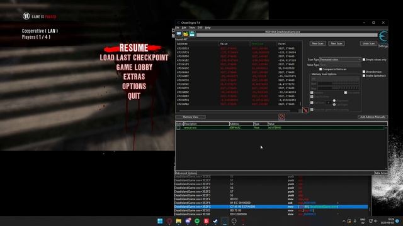Select LOAD LAST CHECKPOINT in game menu
The width and height of the screenshot is (403, 226).
(134, 58)
